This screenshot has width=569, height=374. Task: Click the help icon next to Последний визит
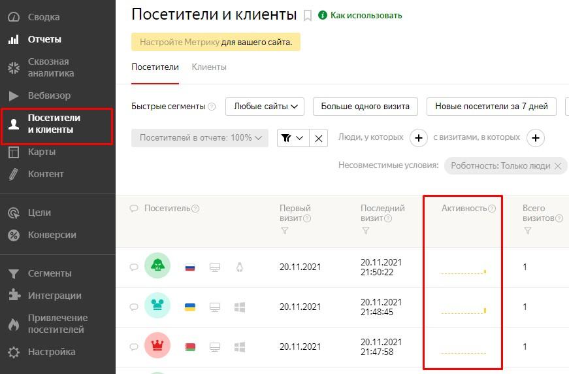click(x=388, y=218)
